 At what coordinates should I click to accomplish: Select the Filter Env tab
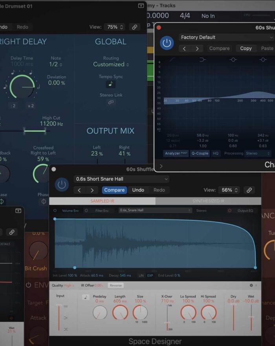(x=102, y=211)
